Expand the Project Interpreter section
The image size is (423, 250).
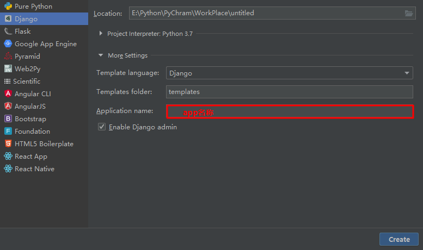[x=101, y=33]
